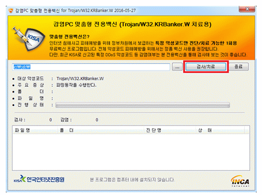Click the title bar shield icon

click(11, 10)
